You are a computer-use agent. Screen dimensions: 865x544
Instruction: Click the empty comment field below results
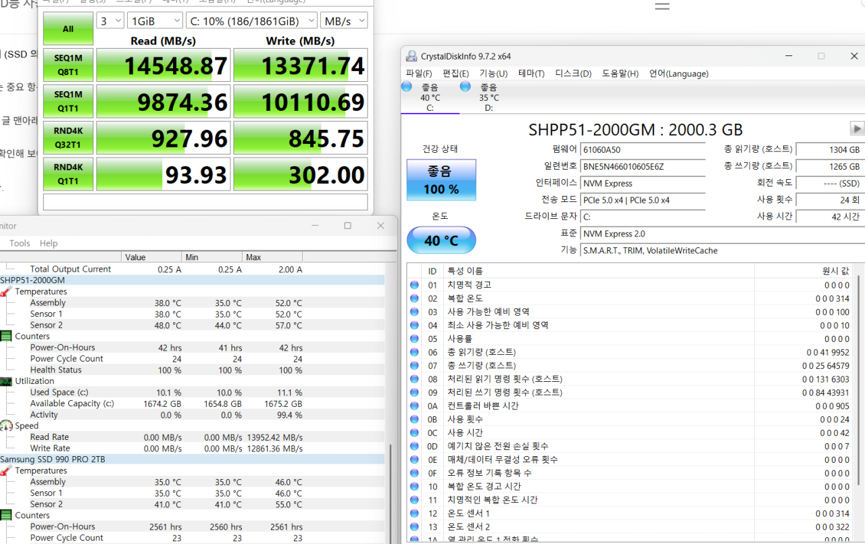pyautogui.click(x=205, y=202)
